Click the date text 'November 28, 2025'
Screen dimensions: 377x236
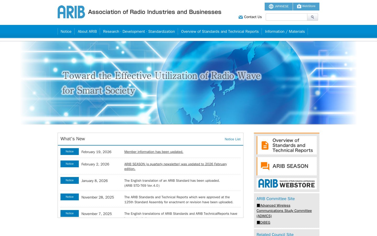98,197
